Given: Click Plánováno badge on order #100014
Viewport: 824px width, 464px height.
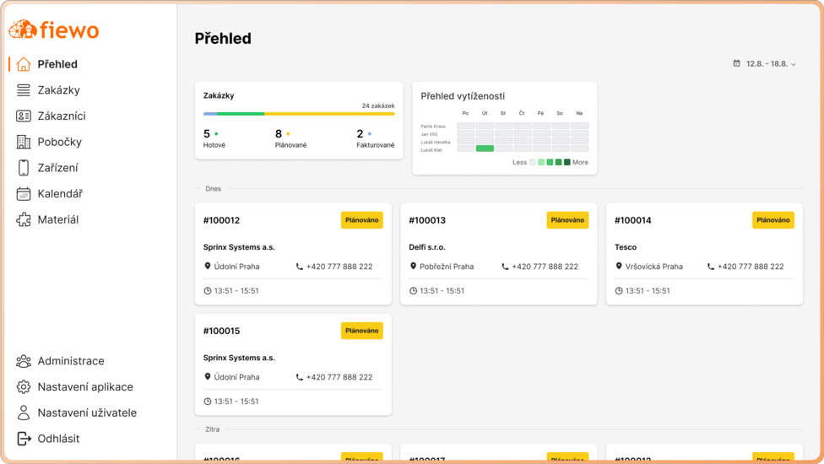Looking at the screenshot, I should tap(773, 220).
